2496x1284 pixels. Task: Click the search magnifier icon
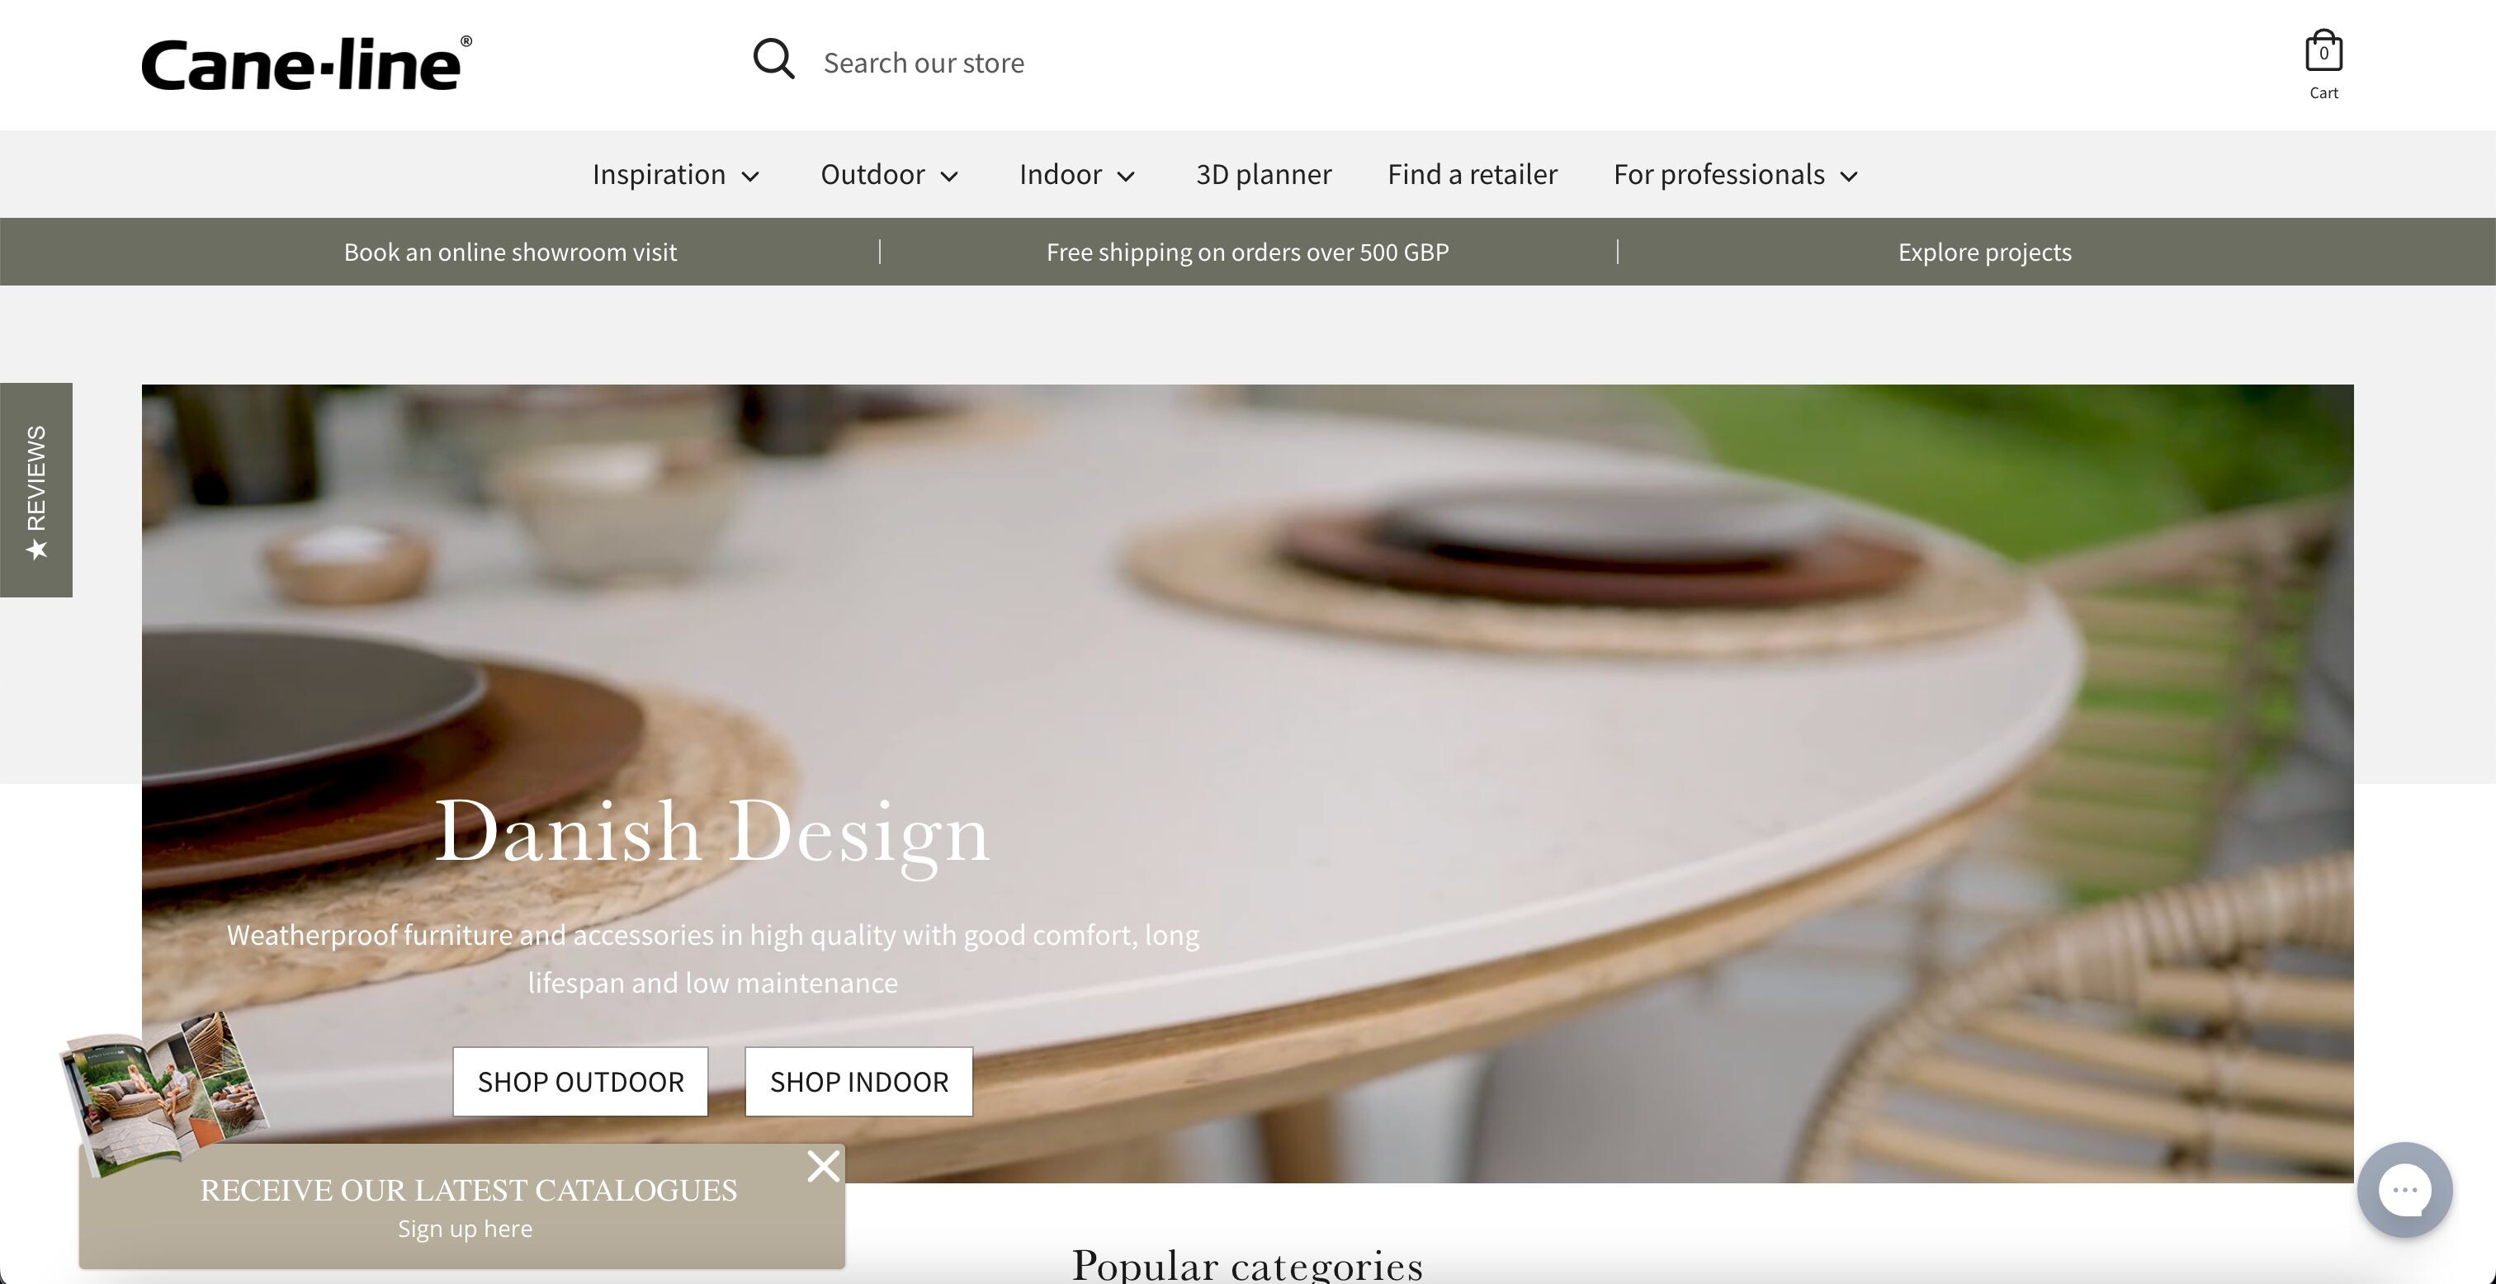pos(773,60)
